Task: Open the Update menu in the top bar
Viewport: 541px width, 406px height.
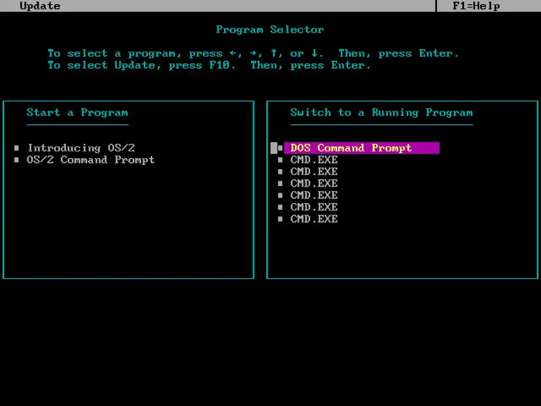Action: 40,6
